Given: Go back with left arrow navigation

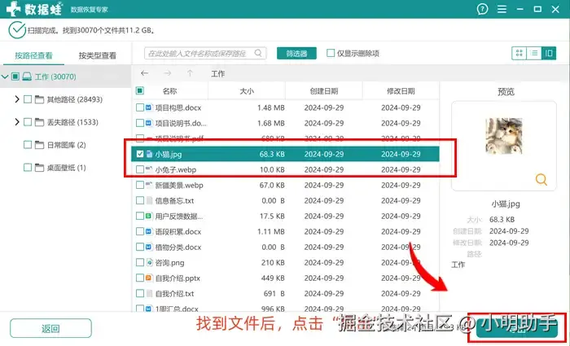Looking at the screenshot, I should tap(145, 73).
